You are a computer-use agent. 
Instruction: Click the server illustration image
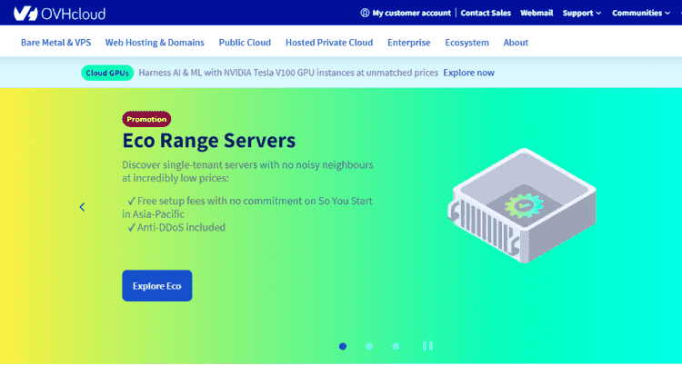click(522, 205)
